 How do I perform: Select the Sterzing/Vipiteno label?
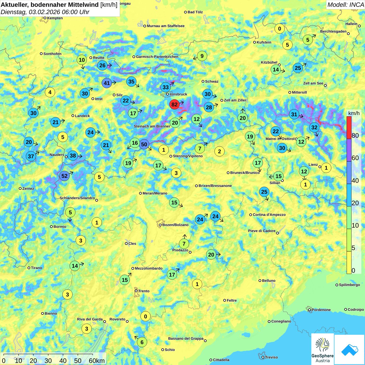point(188,156)
